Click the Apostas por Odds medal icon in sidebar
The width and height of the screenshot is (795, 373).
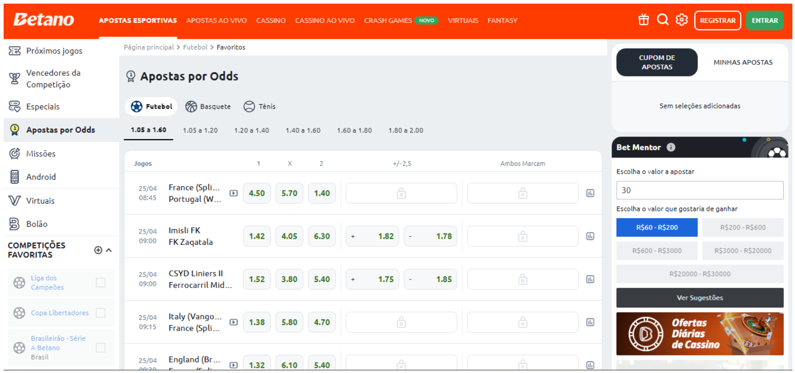(x=14, y=130)
